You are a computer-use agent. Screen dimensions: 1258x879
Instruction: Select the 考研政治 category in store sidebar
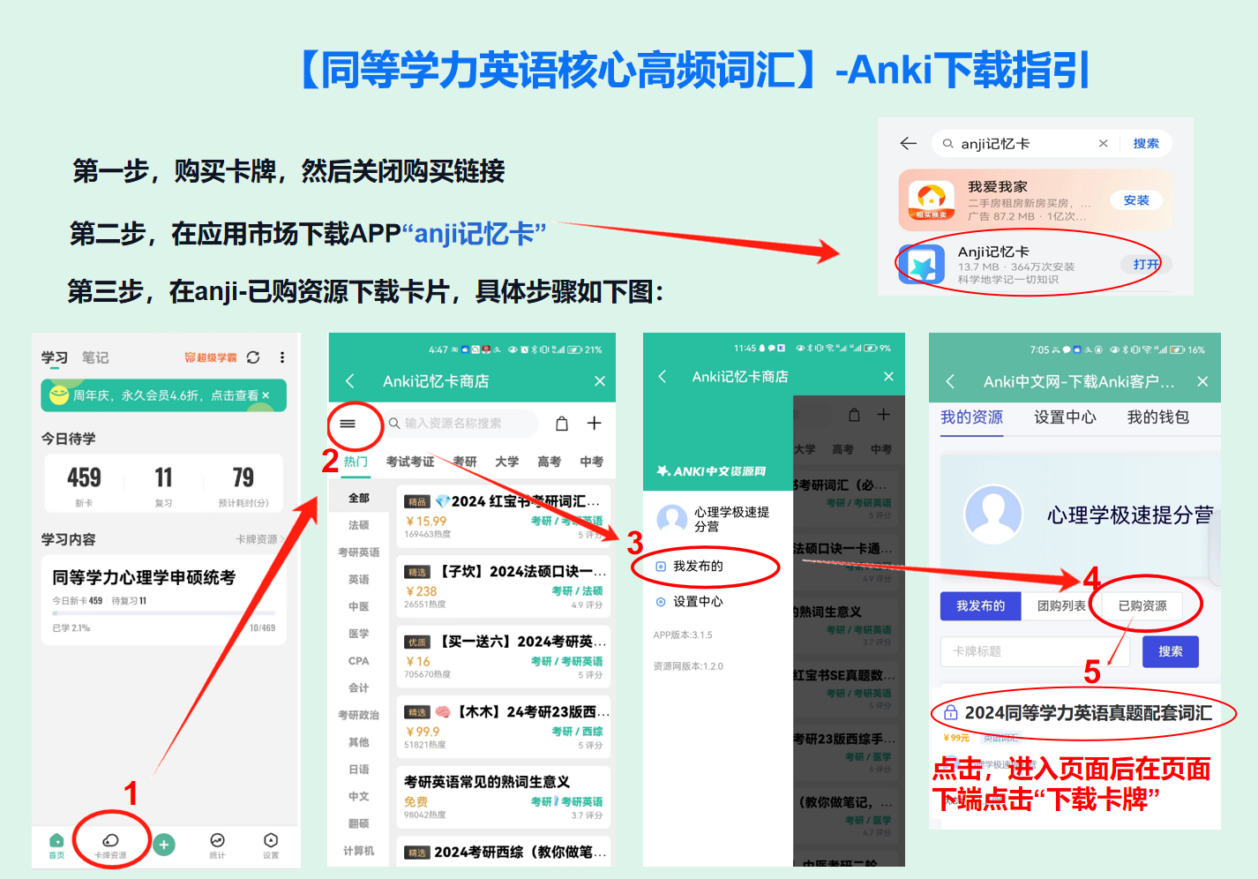click(x=358, y=715)
